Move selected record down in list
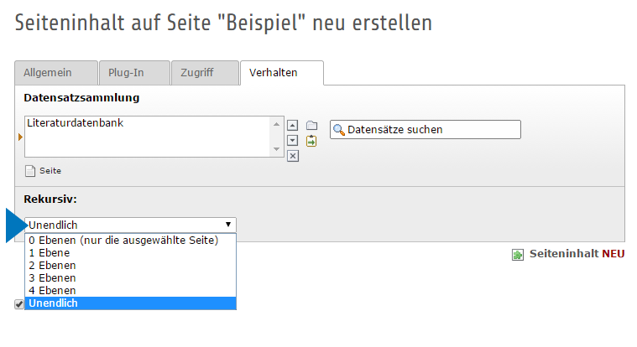This screenshot has width=637, height=347. pyautogui.click(x=293, y=140)
